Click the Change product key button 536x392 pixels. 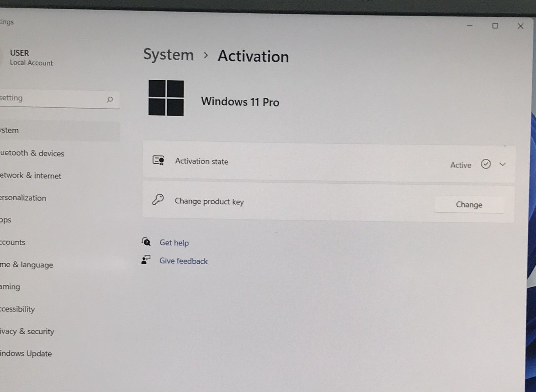469,205
